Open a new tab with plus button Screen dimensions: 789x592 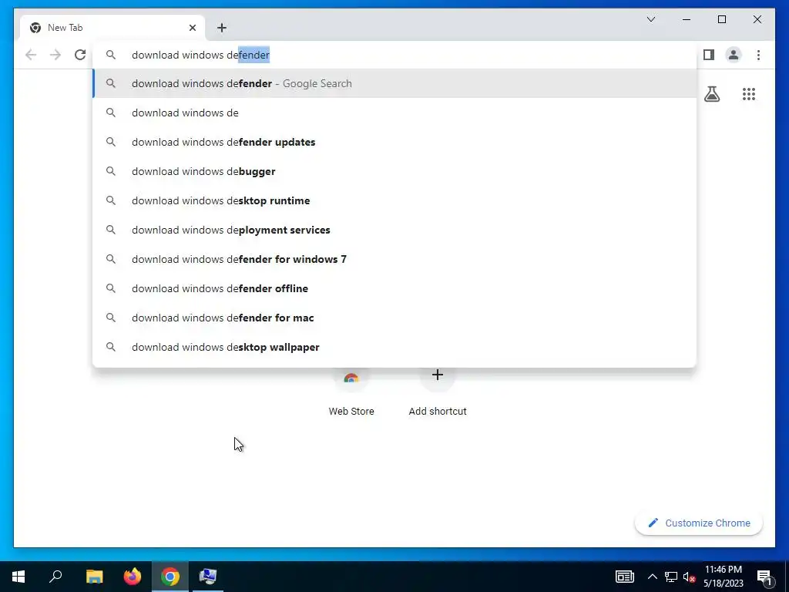click(x=222, y=28)
